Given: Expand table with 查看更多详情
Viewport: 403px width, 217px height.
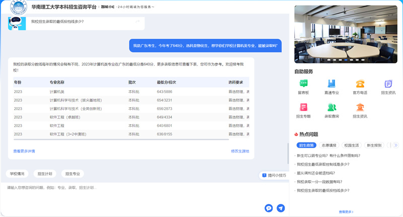Looking at the screenshot, I should pyautogui.click(x=24, y=151).
